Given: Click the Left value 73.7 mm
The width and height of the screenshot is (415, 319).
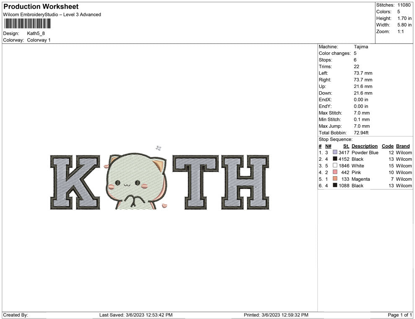Looking at the screenshot, I should click(x=363, y=73).
